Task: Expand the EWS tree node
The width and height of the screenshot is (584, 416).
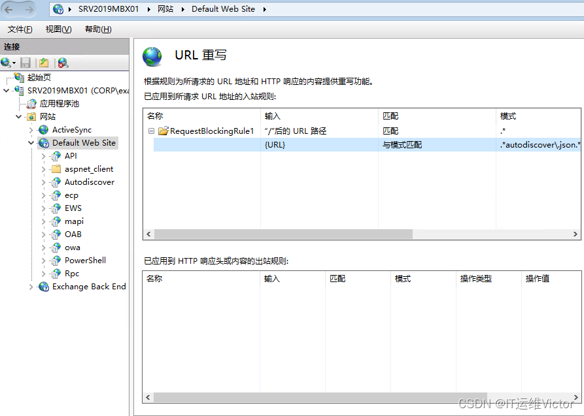Action: (x=44, y=208)
